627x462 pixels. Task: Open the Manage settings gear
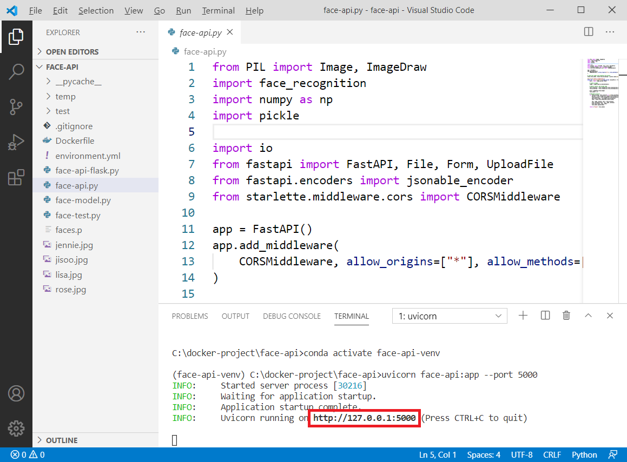pyautogui.click(x=17, y=428)
